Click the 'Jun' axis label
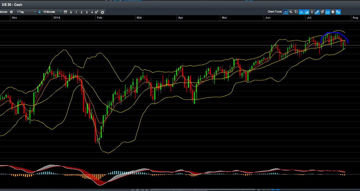Viewport: 360px width, 191px height. tap(268, 18)
